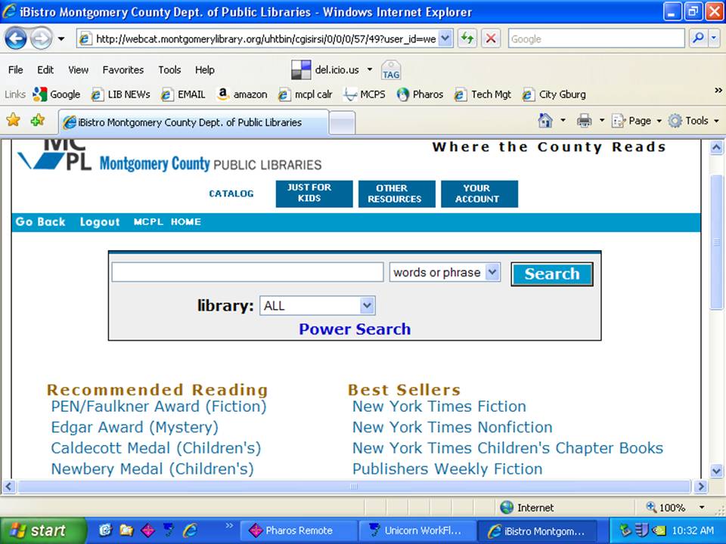Open the Tools menu in menu bar
The width and height of the screenshot is (726, 544).
[x=169, y=70]
